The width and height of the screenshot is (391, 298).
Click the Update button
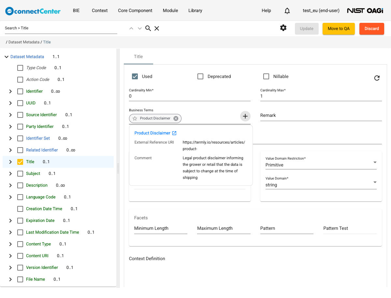[307, 29]
